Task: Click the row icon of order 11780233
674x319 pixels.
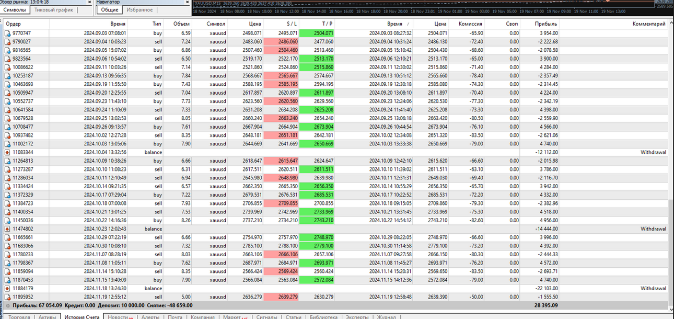Action: coord(7,254)
